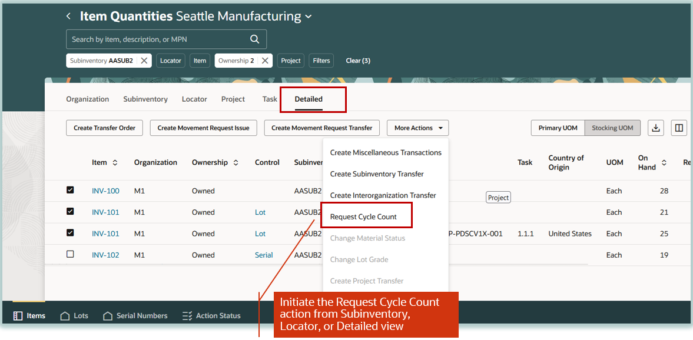693x340 pixels.
Task: Open the Locator filter chip
Action: click(x=171, y=61)
